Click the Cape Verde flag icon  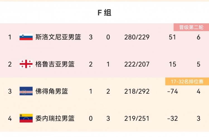[x=26, y=91]
